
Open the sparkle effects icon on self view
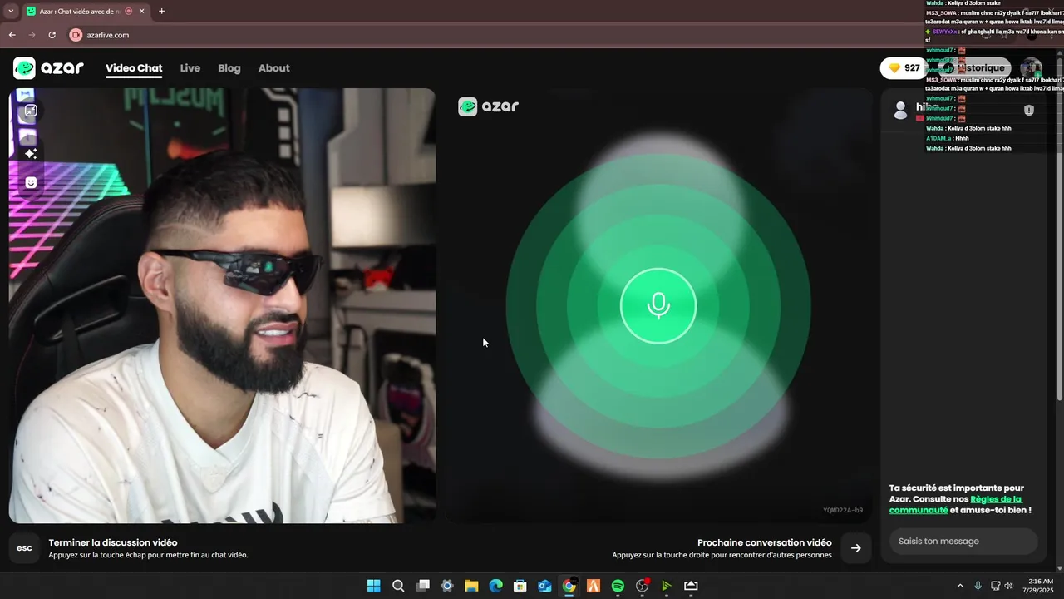[x=31, y=154]
